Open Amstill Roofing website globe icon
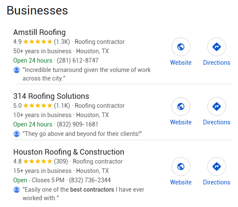 (x=180, y=47)
